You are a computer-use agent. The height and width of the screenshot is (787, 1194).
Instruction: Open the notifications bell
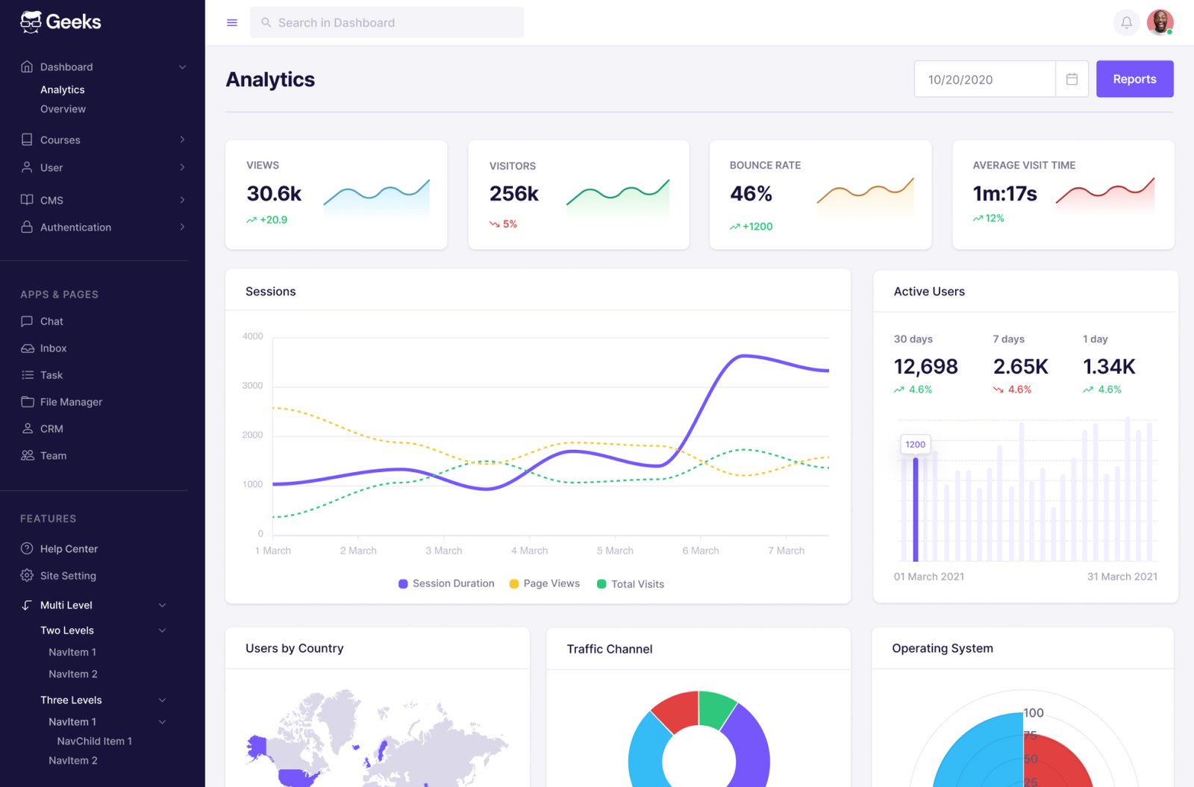[1126, 22]
